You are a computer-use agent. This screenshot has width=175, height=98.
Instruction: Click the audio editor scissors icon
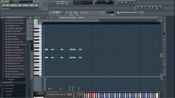coord(149,8)
